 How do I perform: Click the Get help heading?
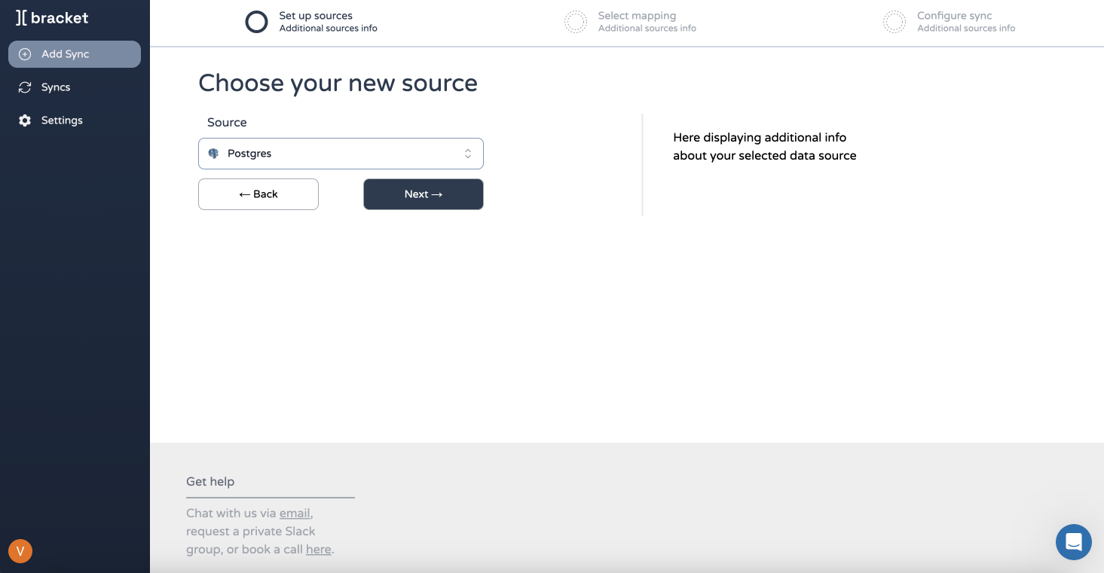pos(210,482)
